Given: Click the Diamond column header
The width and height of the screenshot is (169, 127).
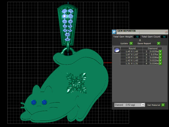Looking at the screenshot, I should [152, 48].
